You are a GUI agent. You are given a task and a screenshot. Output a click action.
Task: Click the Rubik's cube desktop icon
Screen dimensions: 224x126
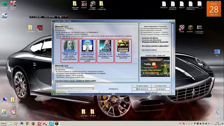tap(93, 5)
